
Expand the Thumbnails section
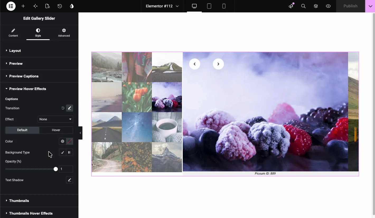tap(39, 201)
